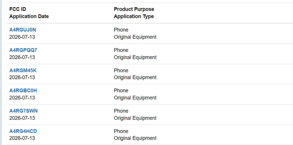Open the A4RG4HCD FCC ID link

tap(23, 131)
